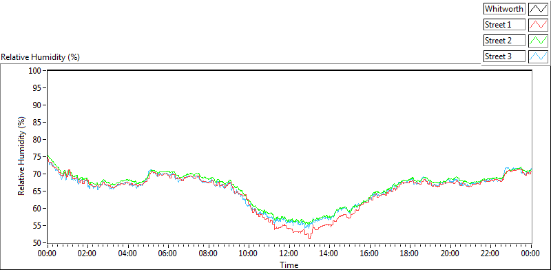Click the Street 1 red plot style icon
This screenshot has height=270, width=551.
tap(538, 25)
